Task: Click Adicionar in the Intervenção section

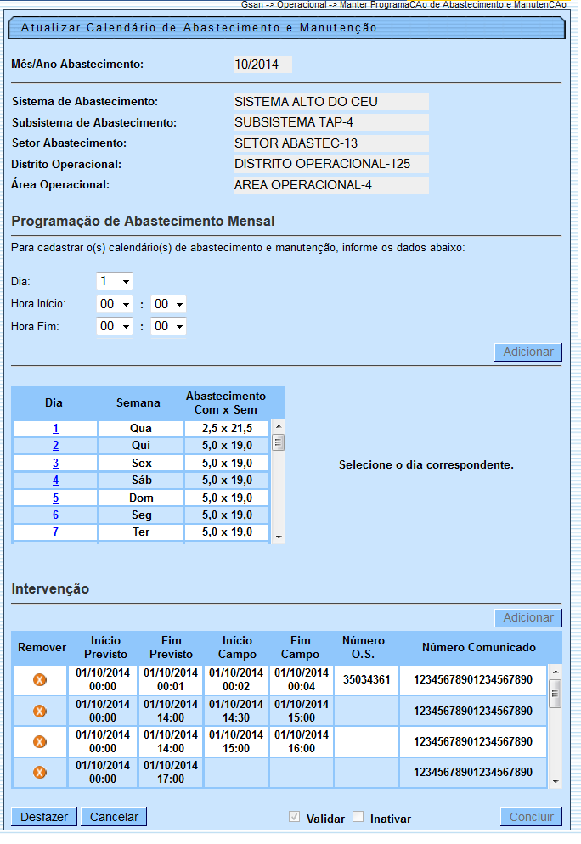Action: coord(527,617)
